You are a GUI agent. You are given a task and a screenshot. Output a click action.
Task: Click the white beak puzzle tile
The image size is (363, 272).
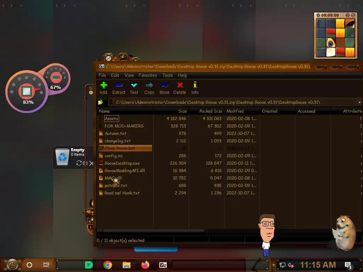pyautogui.click(x=331, y=52)
